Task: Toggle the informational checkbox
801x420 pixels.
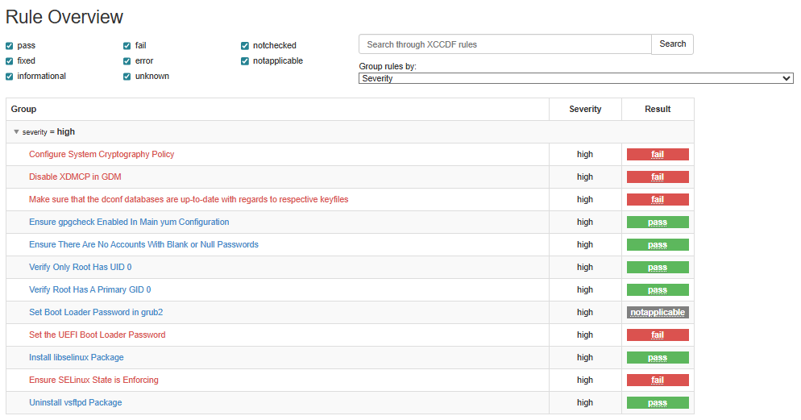Action: pos(10,77)
